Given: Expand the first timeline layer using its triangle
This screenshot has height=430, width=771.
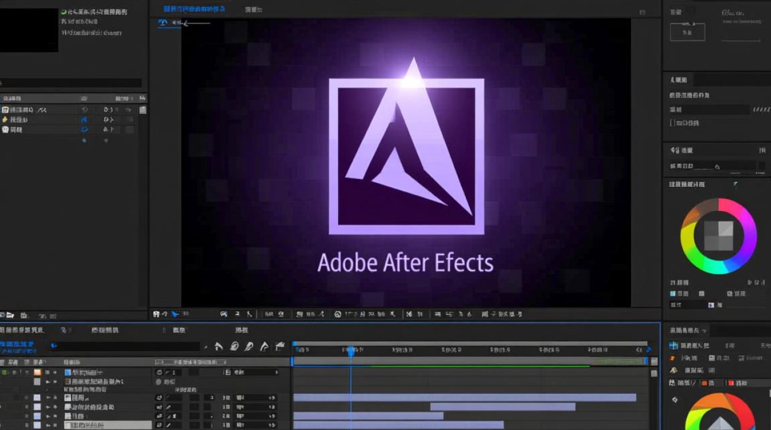Looking at the screenshot, I should coord(47,372).
